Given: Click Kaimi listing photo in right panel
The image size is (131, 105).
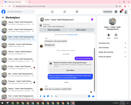Looking at the screenshot, I should tap(112, 22).
